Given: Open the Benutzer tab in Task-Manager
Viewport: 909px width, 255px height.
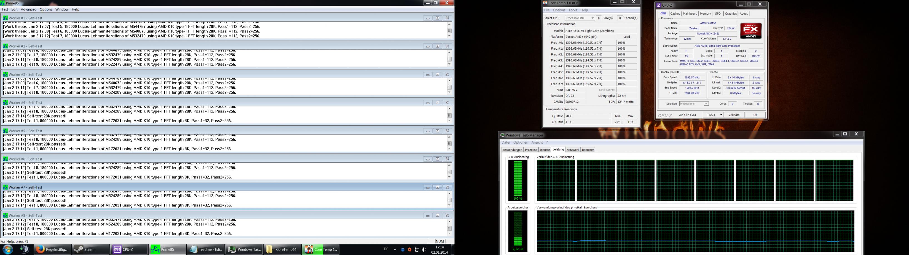Looking at the screenshot, I should pyautogui.click(x=588, y=150).
